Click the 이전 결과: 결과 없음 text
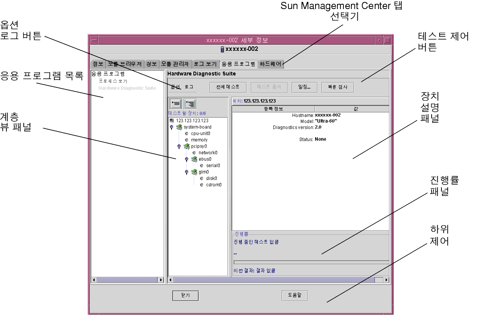 pyautogui.click(x=254, y=271)
